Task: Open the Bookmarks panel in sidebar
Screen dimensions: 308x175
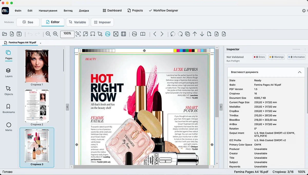Action: click(9, 109)
